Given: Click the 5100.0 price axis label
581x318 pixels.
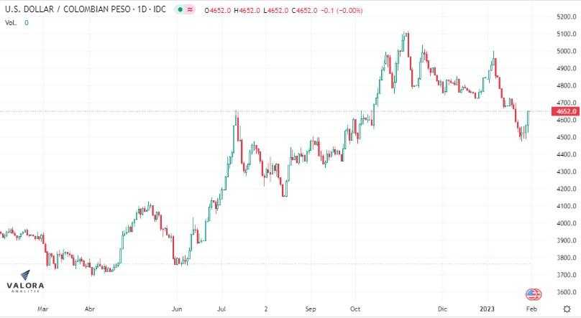Looking at the screenshot, I should [566, 34].
